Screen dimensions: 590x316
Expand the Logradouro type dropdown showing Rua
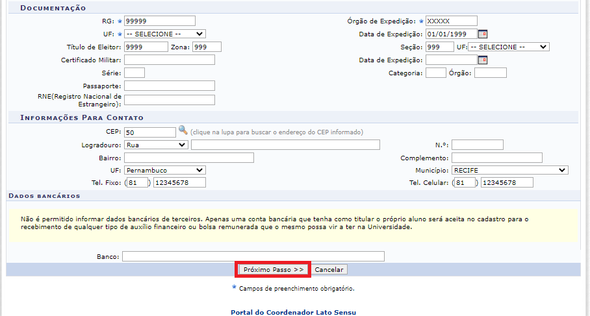tap(156, 145)
